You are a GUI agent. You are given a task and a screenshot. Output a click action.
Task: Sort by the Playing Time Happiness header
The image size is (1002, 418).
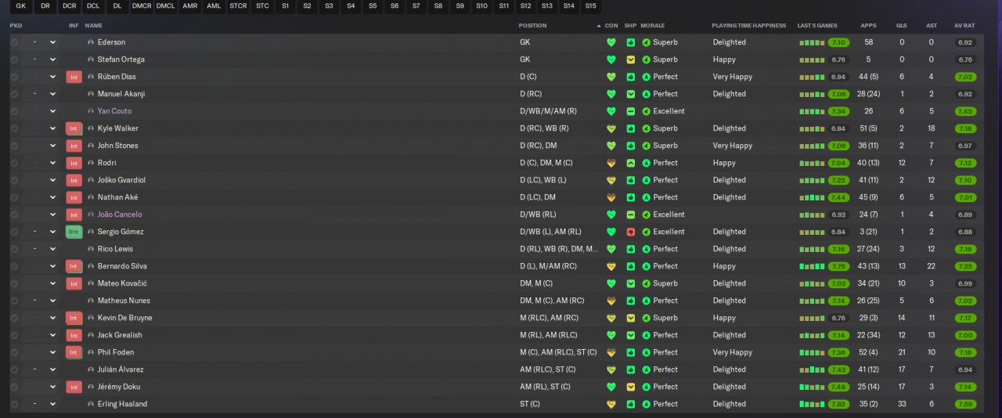click(x=748, y=26)
